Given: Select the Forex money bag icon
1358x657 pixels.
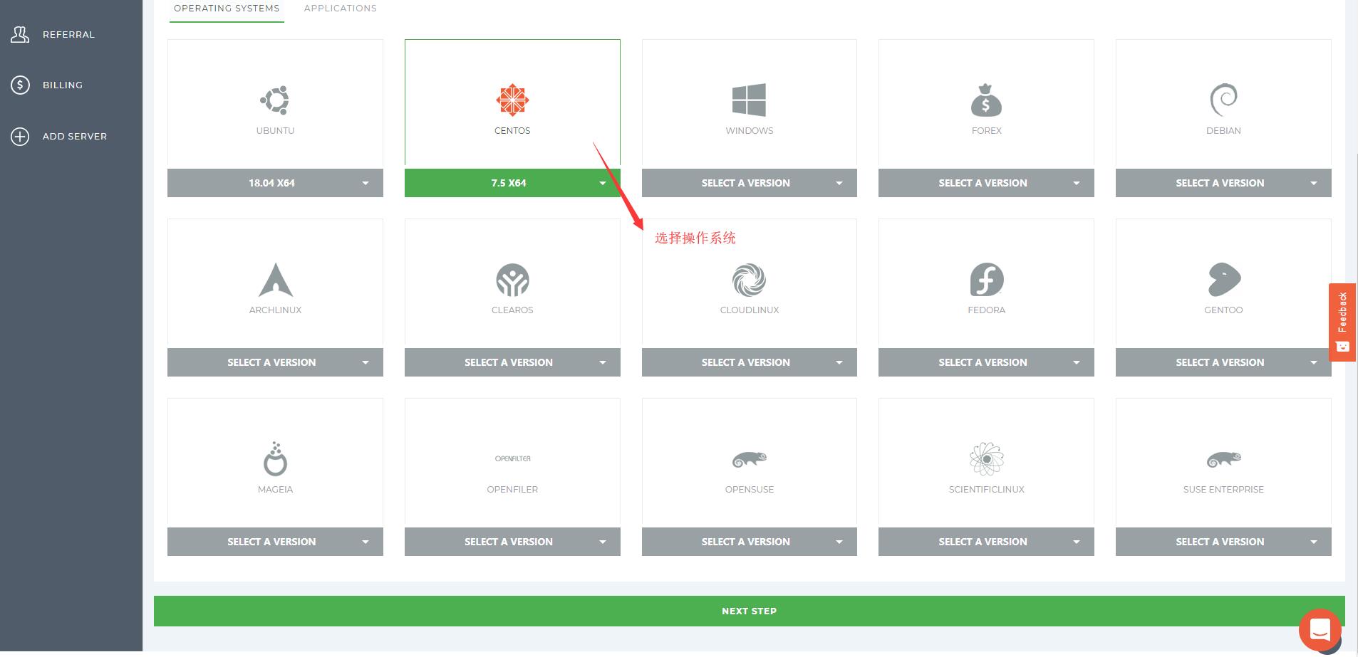Looking at the screenshot, I should [986, 100].
